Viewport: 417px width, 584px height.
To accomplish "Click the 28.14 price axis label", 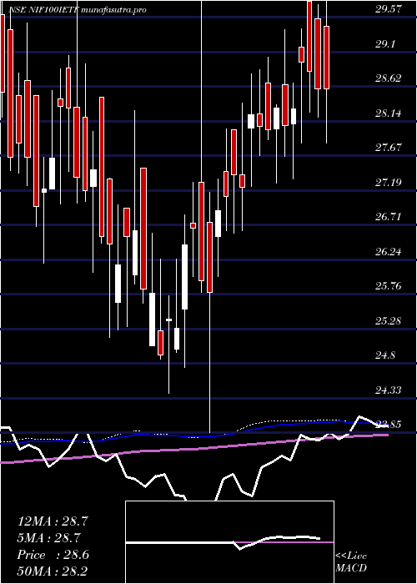I will pyautogui.click(x=388, y=113).
